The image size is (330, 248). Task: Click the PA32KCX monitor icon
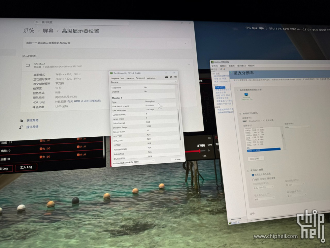click(x=28, y=65)
